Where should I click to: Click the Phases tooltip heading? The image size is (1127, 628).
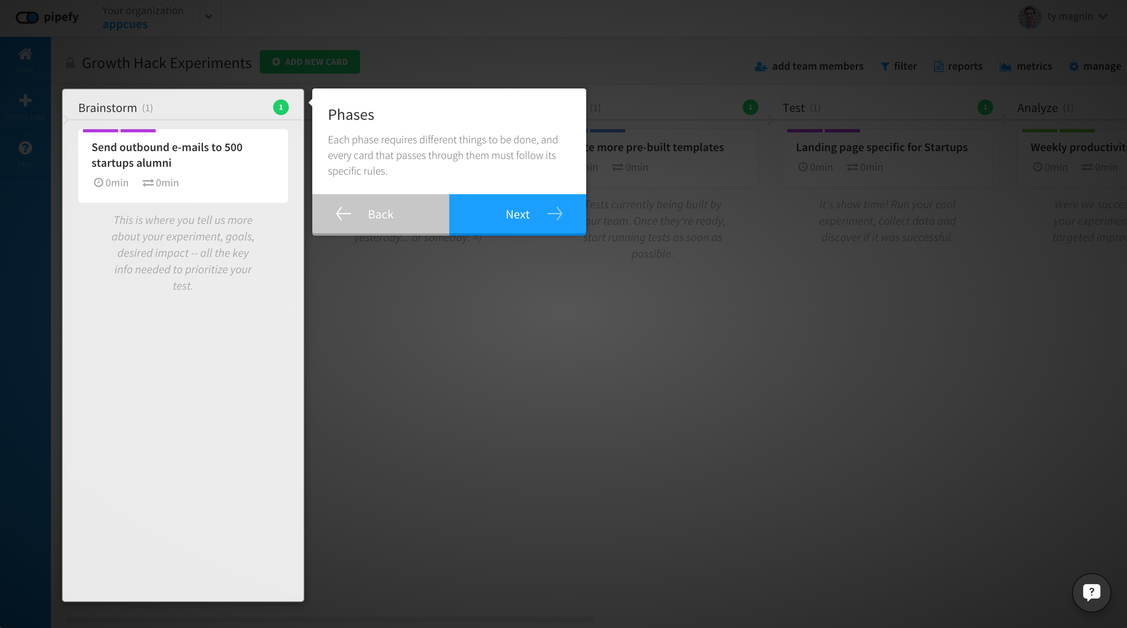tap(351, 115)
